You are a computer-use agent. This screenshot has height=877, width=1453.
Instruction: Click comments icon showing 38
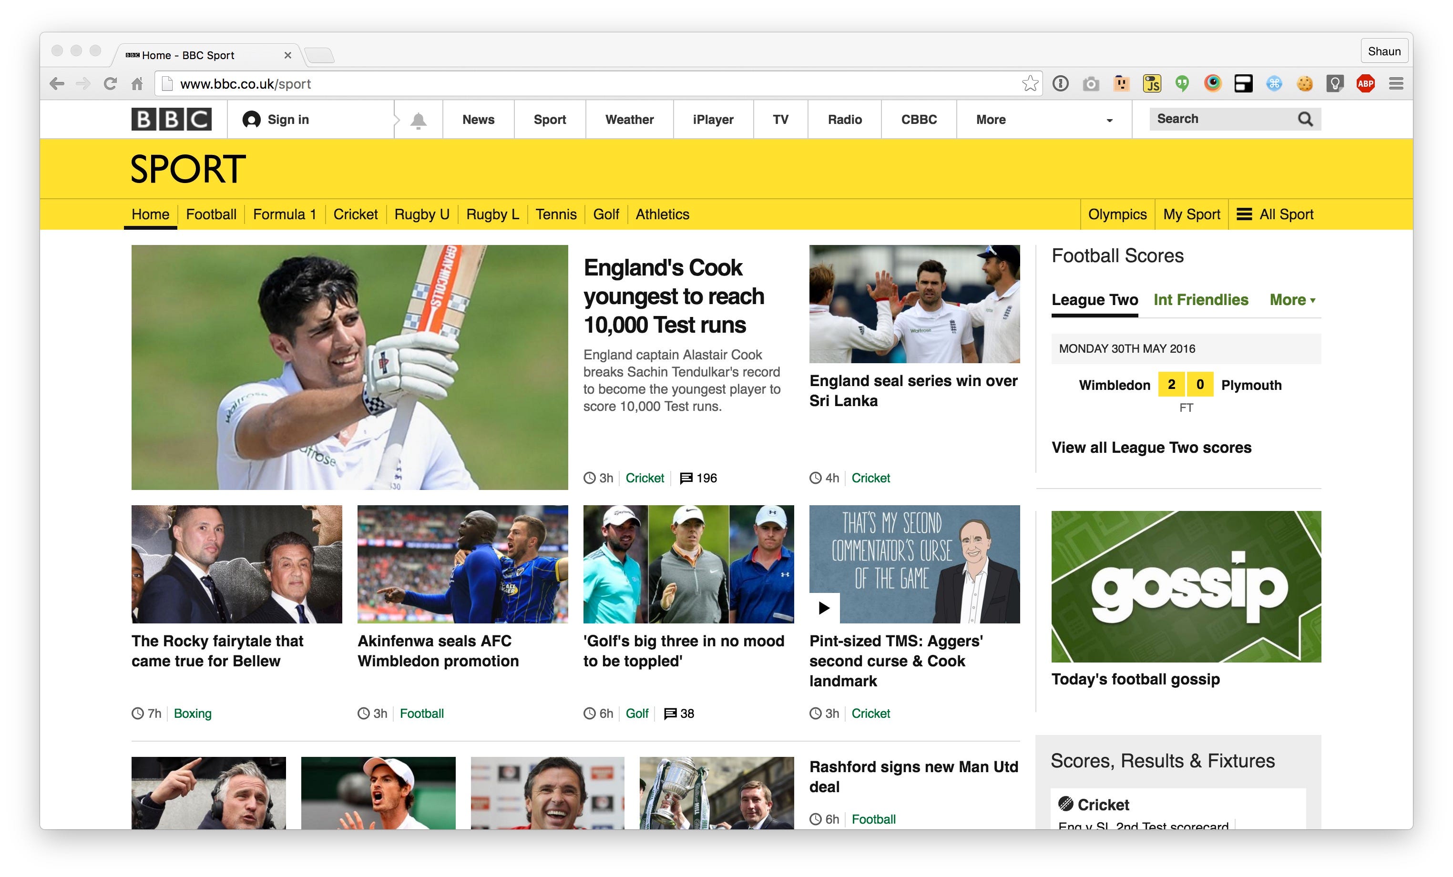click(670, 714)
